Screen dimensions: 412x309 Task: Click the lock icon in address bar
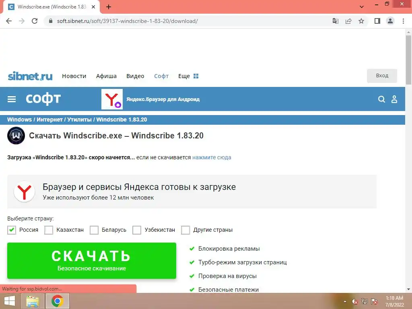pyautogui.click(x=51, y=21)
